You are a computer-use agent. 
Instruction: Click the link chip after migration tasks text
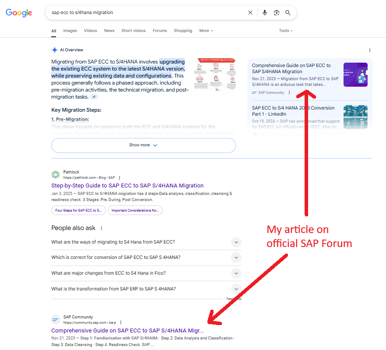(94, 97)
